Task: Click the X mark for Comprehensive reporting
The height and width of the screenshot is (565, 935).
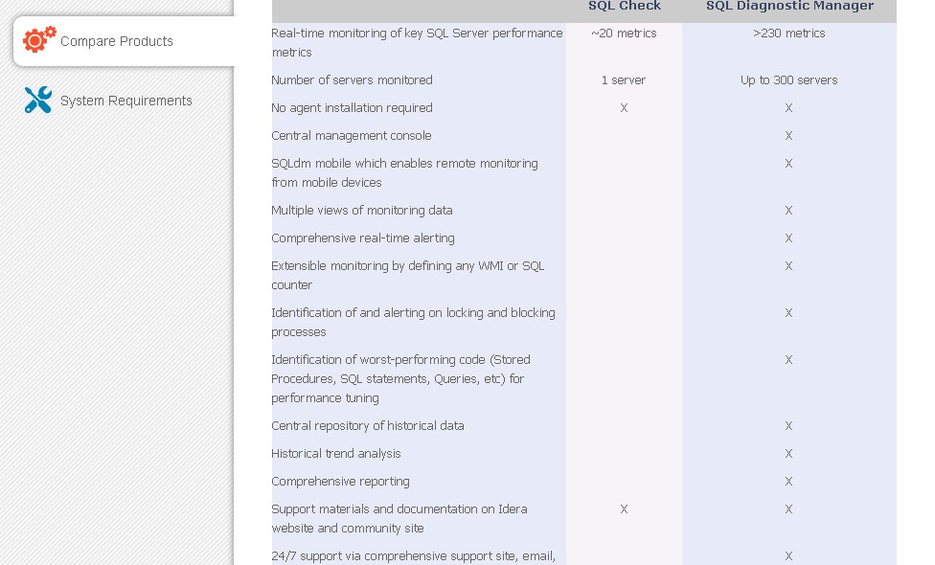Action: coord(789,482)
